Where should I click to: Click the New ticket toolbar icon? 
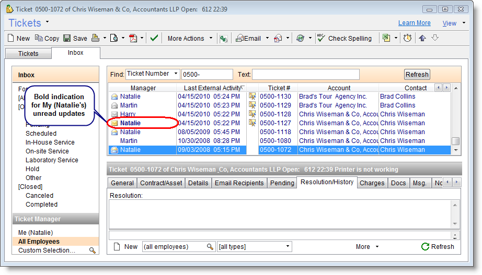click(12, 38)
